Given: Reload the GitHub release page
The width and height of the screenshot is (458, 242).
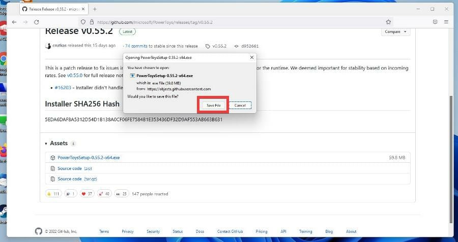Looking at the screenshot, I should point(36,22).
